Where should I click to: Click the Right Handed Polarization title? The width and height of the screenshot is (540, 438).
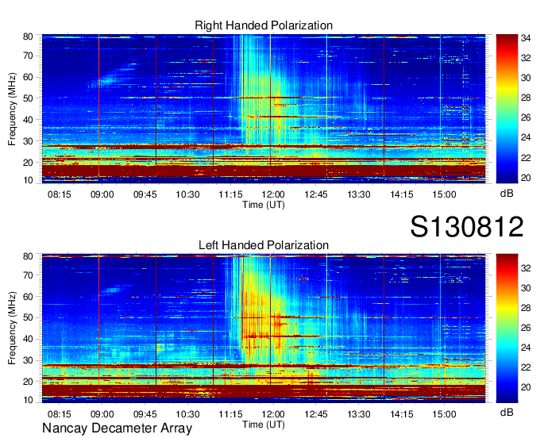(x=264, y=25)
